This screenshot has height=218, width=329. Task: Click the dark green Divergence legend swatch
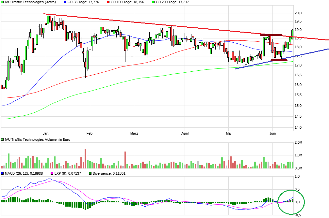tap(90, 173)
